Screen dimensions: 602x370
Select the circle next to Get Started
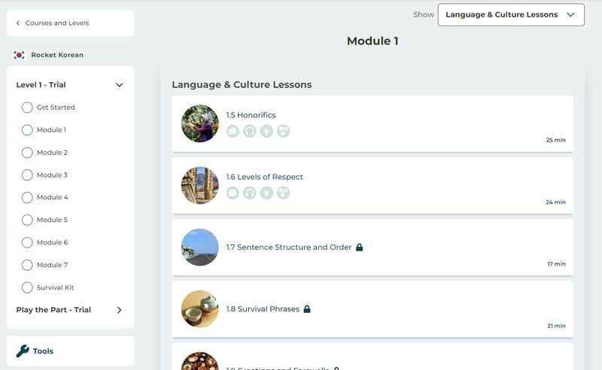(x=27, y=108)
